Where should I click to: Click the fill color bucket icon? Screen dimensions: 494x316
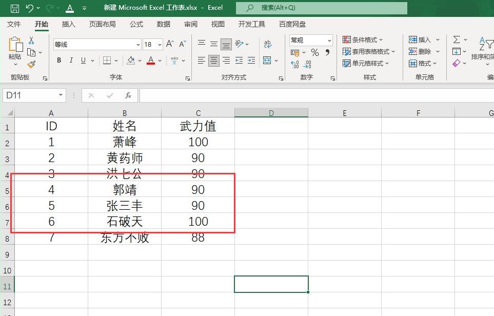tap(131, 60)
